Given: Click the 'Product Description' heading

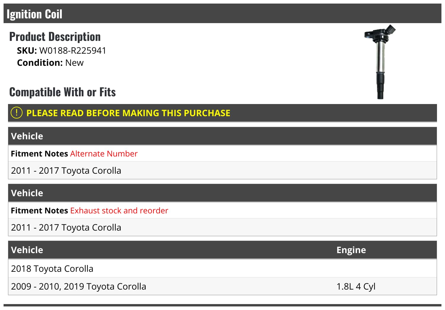Looking at the screenshot, I should [x=55, y=37].
